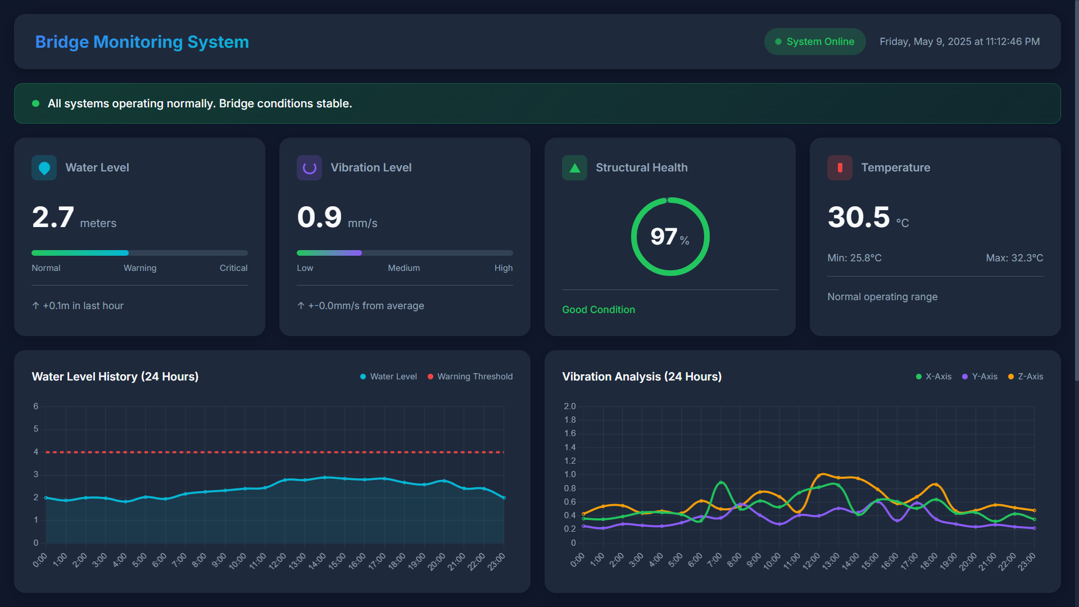Click the Temperature thermometer icon

(x=840, y=167)
